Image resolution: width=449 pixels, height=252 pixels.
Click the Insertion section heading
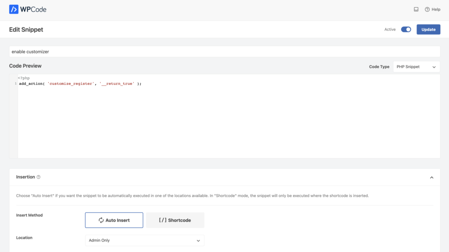pos(25,177)
